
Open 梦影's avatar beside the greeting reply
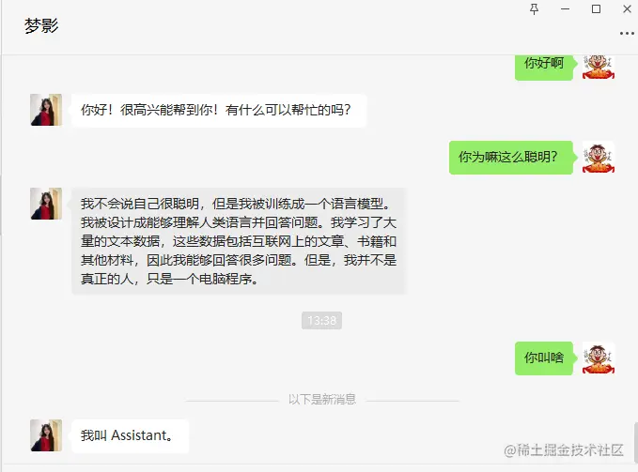(46, 110)
